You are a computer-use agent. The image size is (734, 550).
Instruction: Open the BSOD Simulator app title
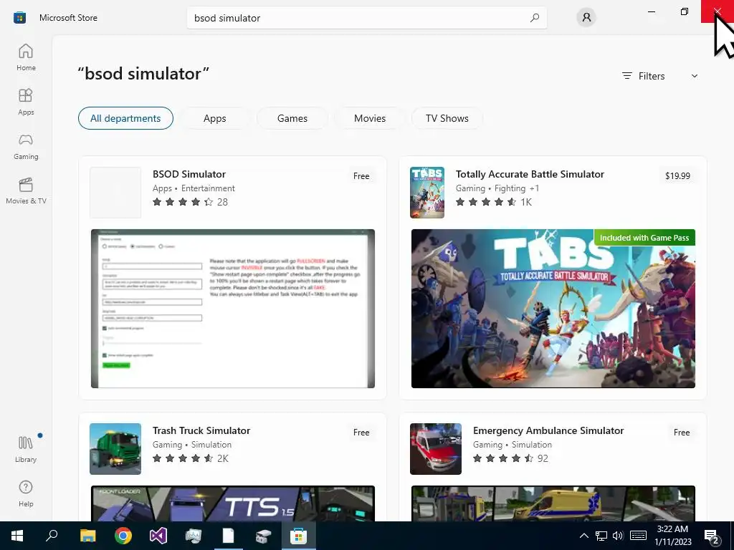[x=189, y=174]
